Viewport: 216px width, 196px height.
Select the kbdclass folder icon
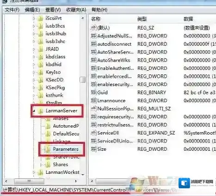40,57
